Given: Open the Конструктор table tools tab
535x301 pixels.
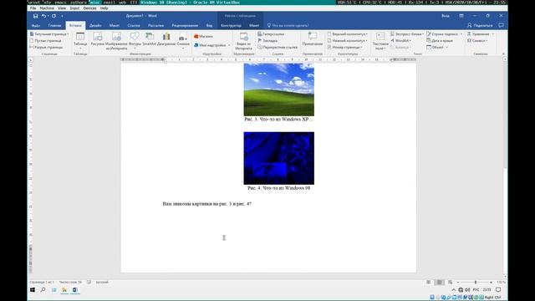Looking at the screenshot, I should coord(231,26).
